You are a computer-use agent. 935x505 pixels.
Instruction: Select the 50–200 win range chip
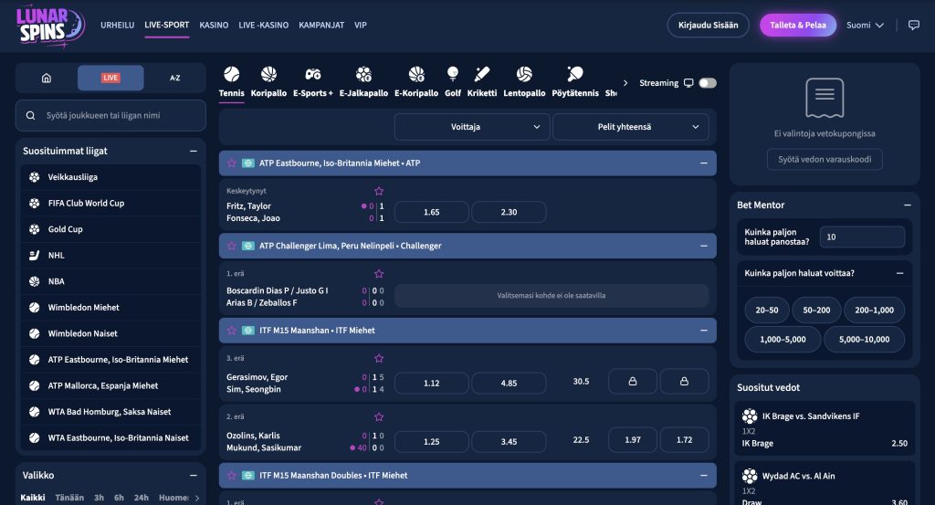tap(816, 310)
